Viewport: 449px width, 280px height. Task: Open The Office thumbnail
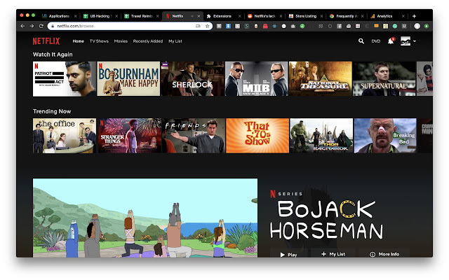65,136
